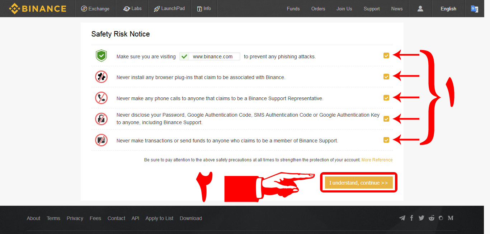Open the Funds menu
This screenshot has height=234, width=490.
click(x=293, y=9)
